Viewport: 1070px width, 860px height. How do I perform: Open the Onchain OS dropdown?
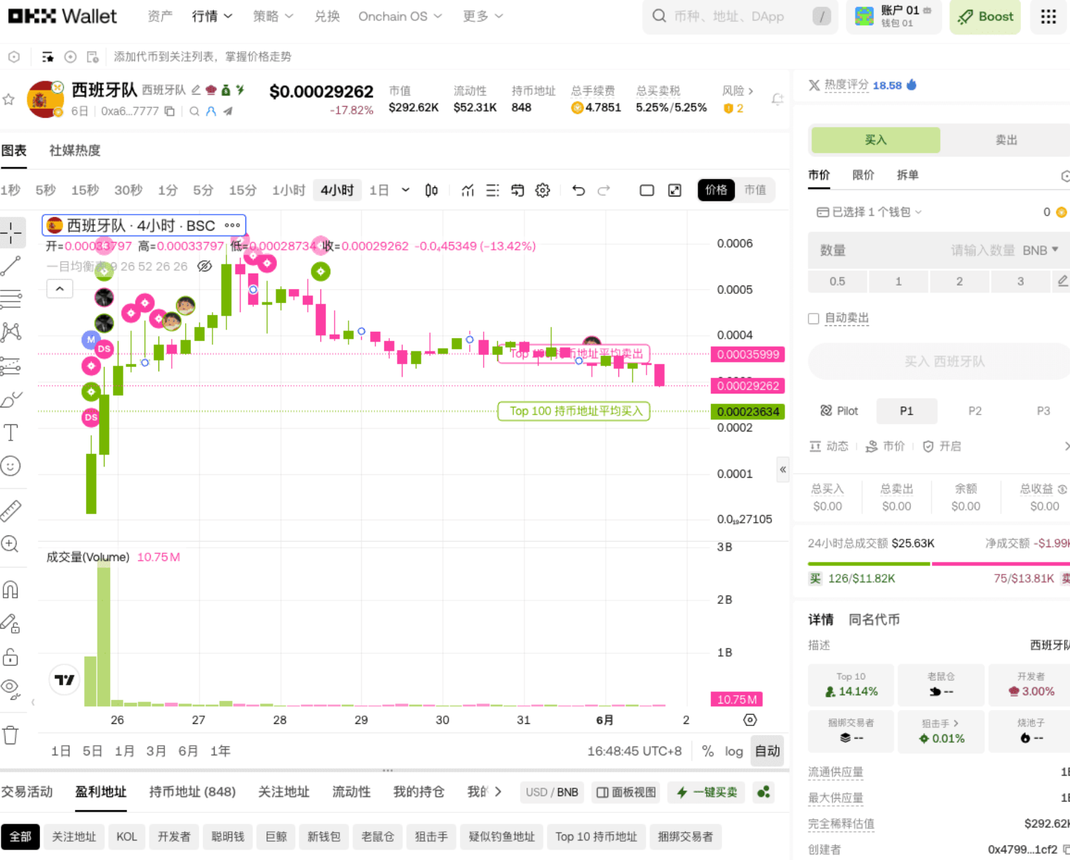(x=400, y=16)
